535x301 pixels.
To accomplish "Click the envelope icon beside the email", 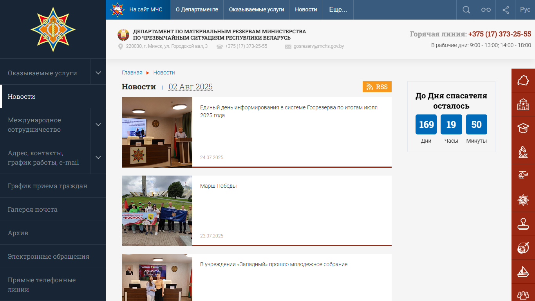I will click(x=288, y=47).
